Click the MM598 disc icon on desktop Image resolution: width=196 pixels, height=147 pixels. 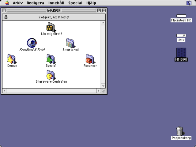point(181,53)
